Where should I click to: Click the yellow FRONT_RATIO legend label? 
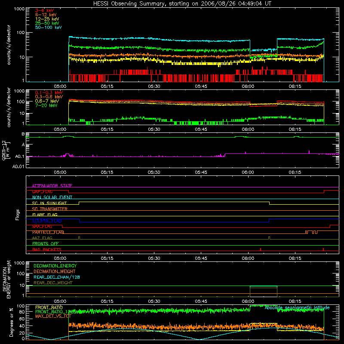(x=49, y=307)
